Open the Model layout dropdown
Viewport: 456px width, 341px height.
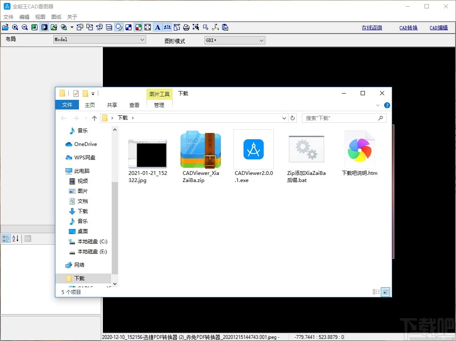pos(100,40)
